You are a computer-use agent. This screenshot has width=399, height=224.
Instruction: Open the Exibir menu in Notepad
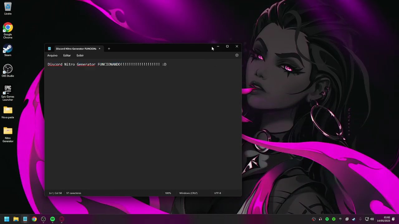point(80,55)
